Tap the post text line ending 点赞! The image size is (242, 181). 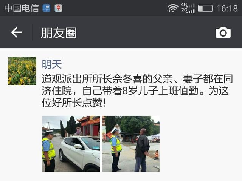click(74, 102)
